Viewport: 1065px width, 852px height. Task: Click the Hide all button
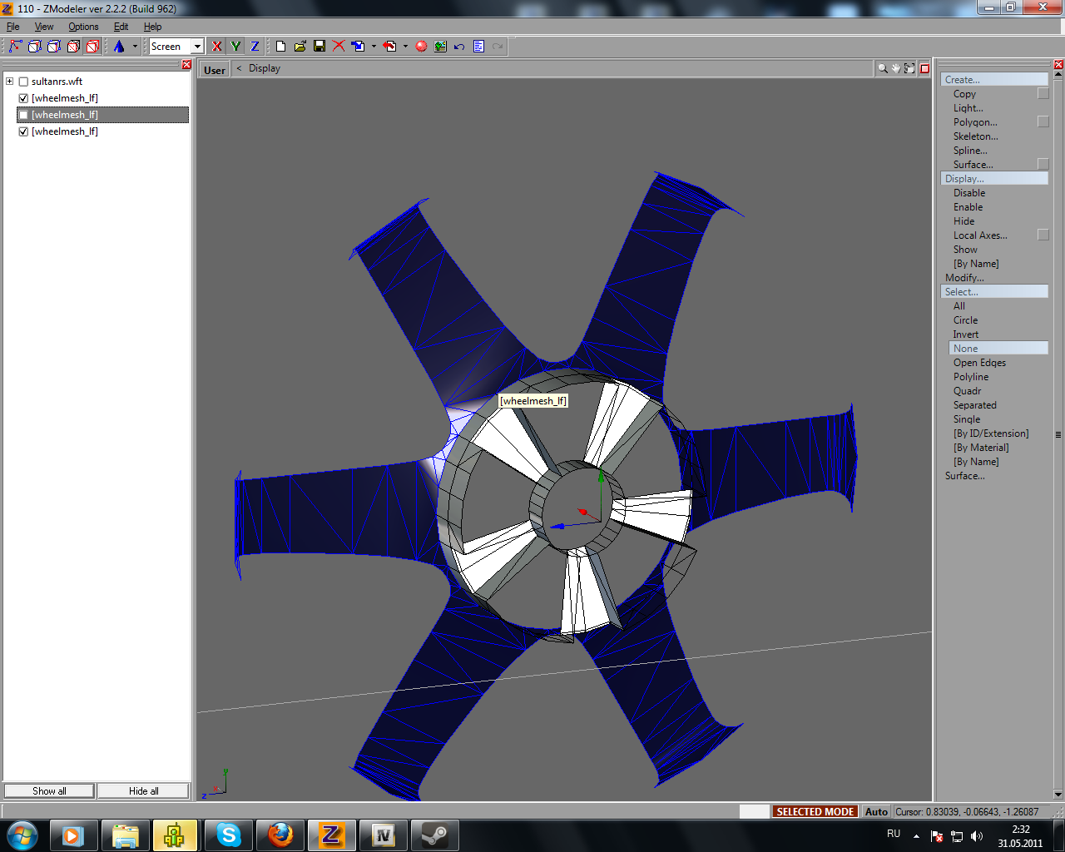(143, 791)
